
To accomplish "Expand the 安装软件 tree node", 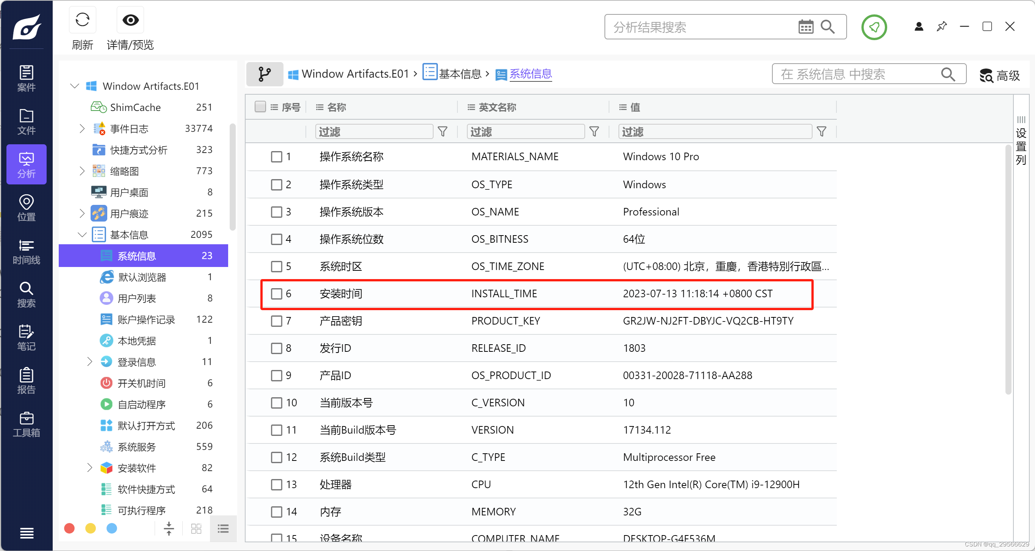I will pyautogui.click(x=90, y=468).
